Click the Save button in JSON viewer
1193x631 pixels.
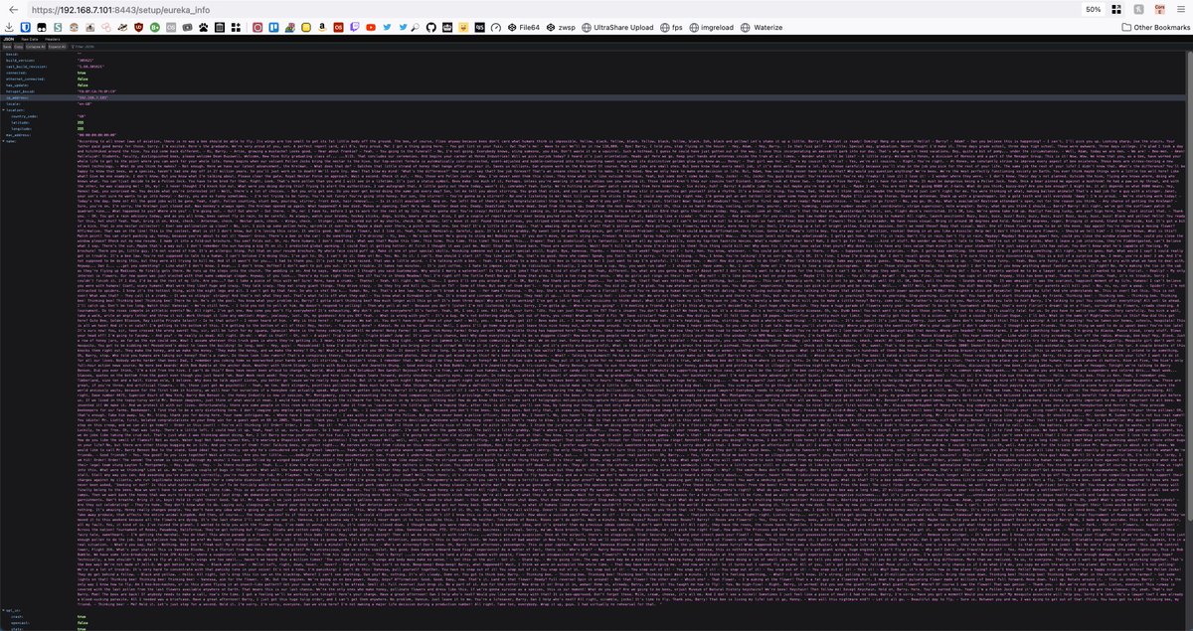(7, 47)
